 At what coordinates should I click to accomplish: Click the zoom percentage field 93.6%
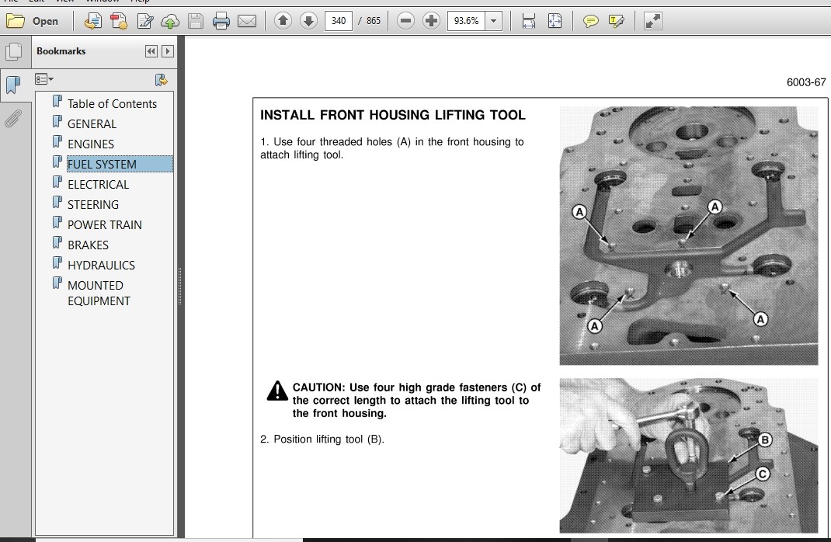[x=467, y=21]
